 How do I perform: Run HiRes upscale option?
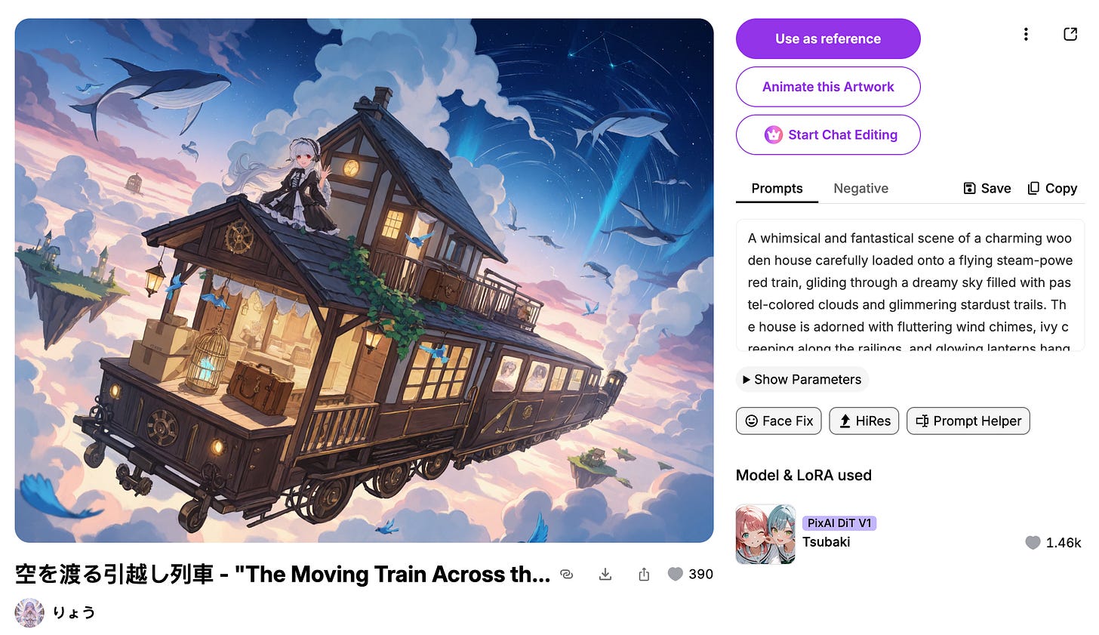tap(864, 421)
